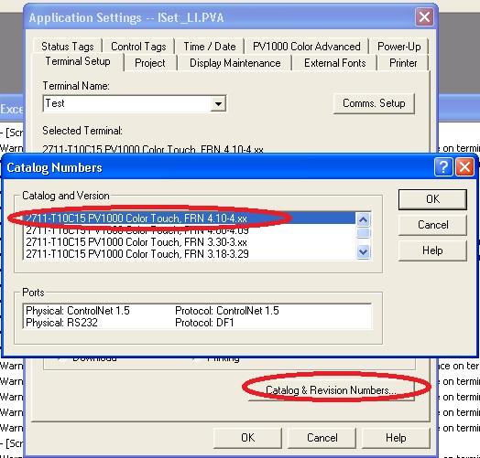
Task: Click OK in Application Settings window
Action: [247, 438]
